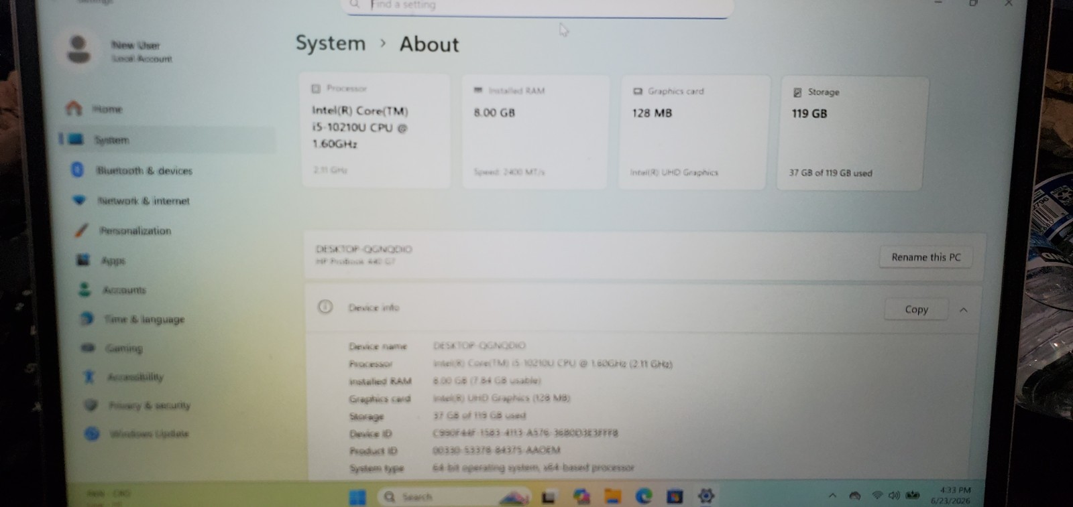Click the Device ID value text
Screen dimensions: 1073x507
(x=525, y=433)
